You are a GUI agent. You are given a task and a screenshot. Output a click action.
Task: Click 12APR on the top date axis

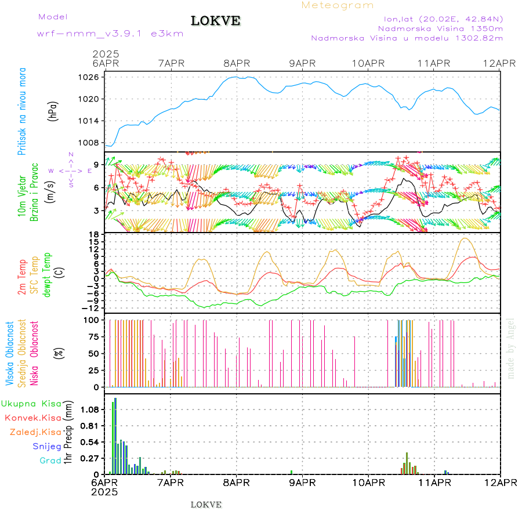click(x=500, y=63)
